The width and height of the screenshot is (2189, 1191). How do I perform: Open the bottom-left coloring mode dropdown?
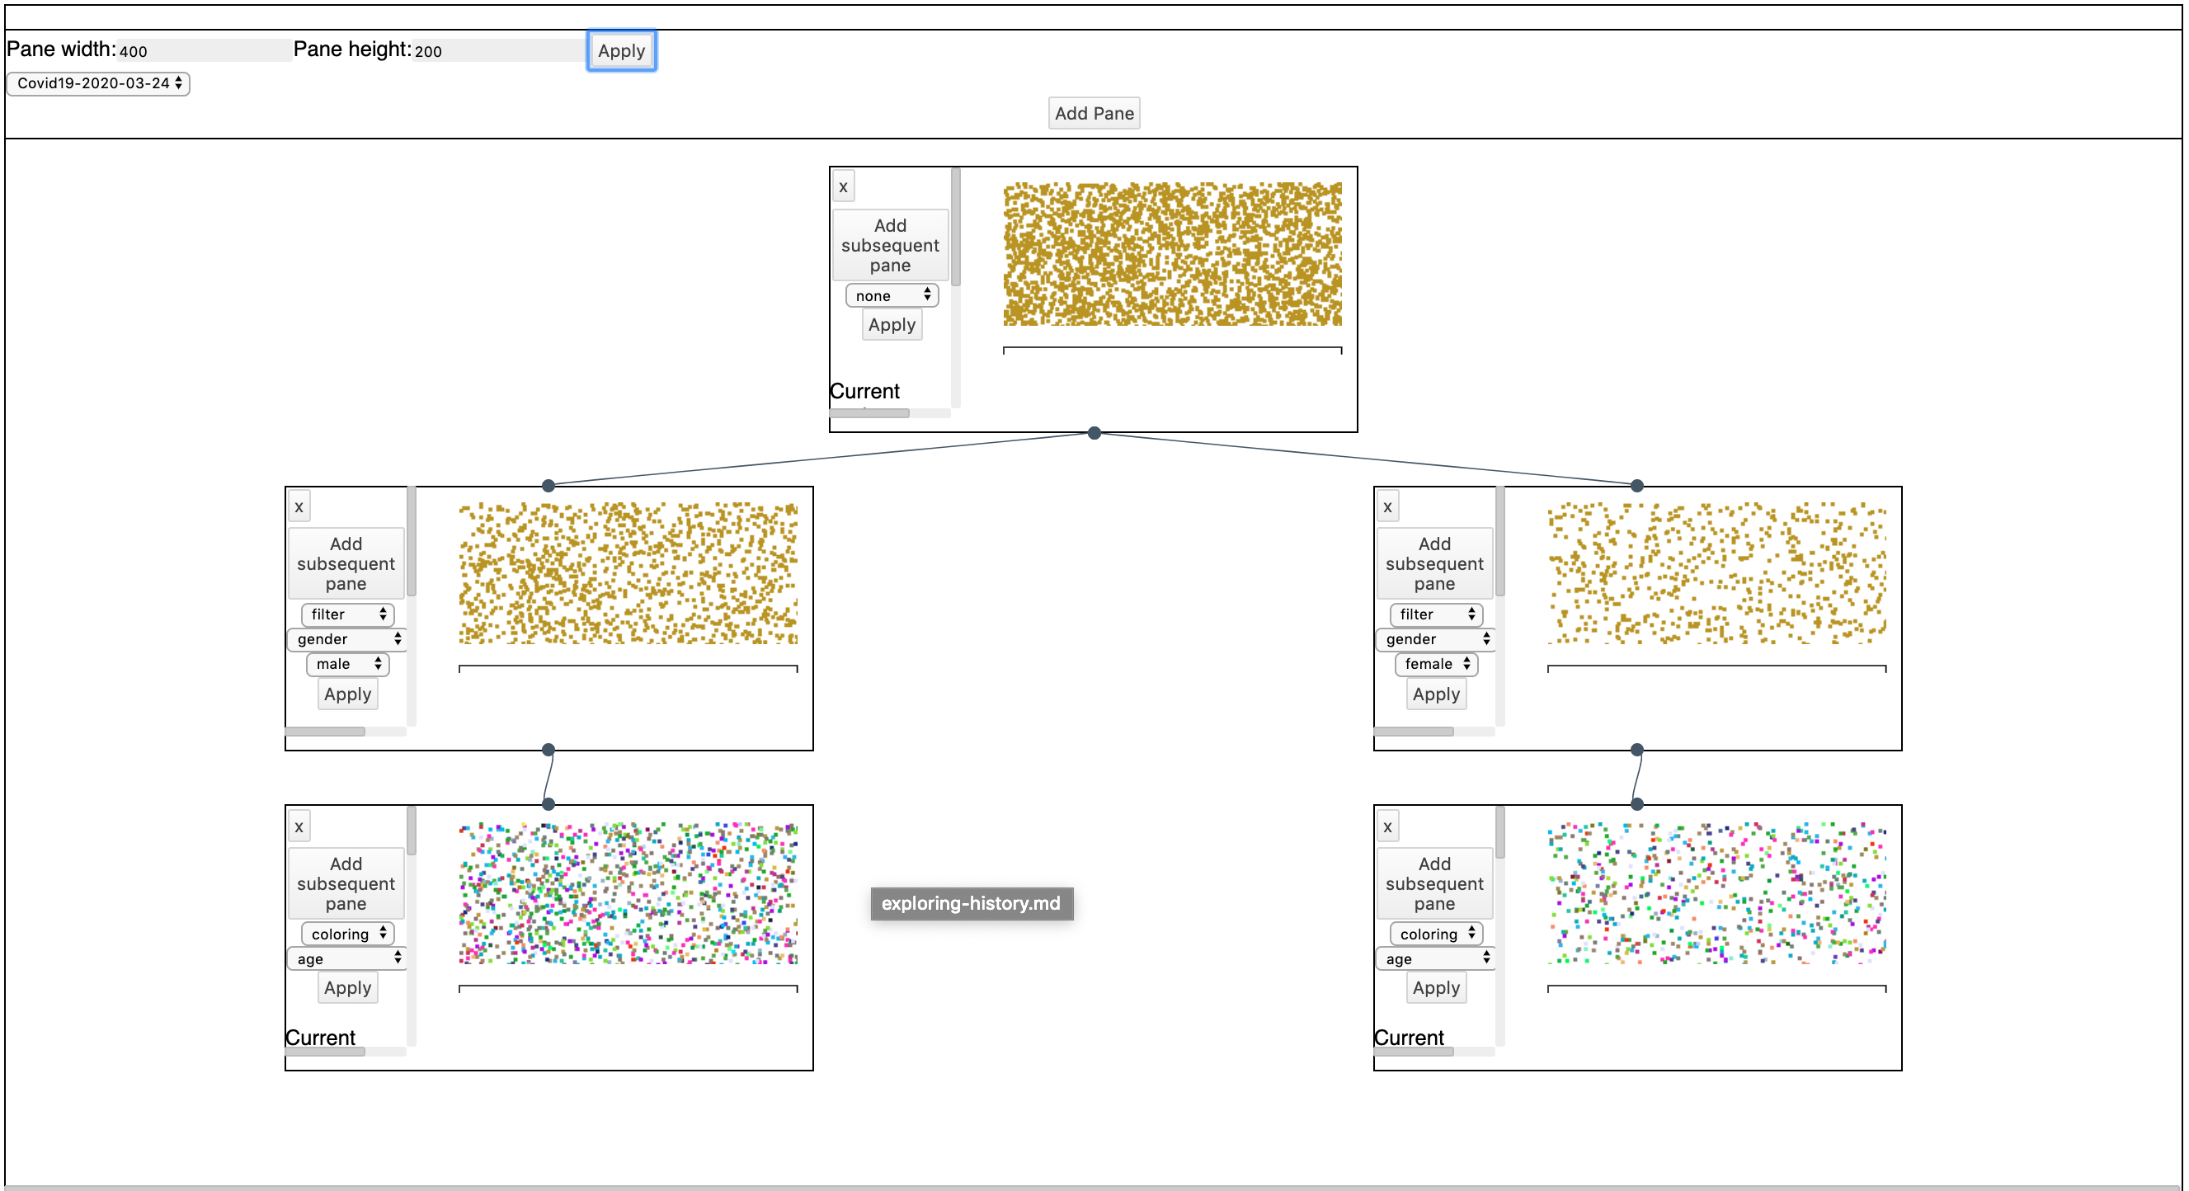tap(346, 934)
